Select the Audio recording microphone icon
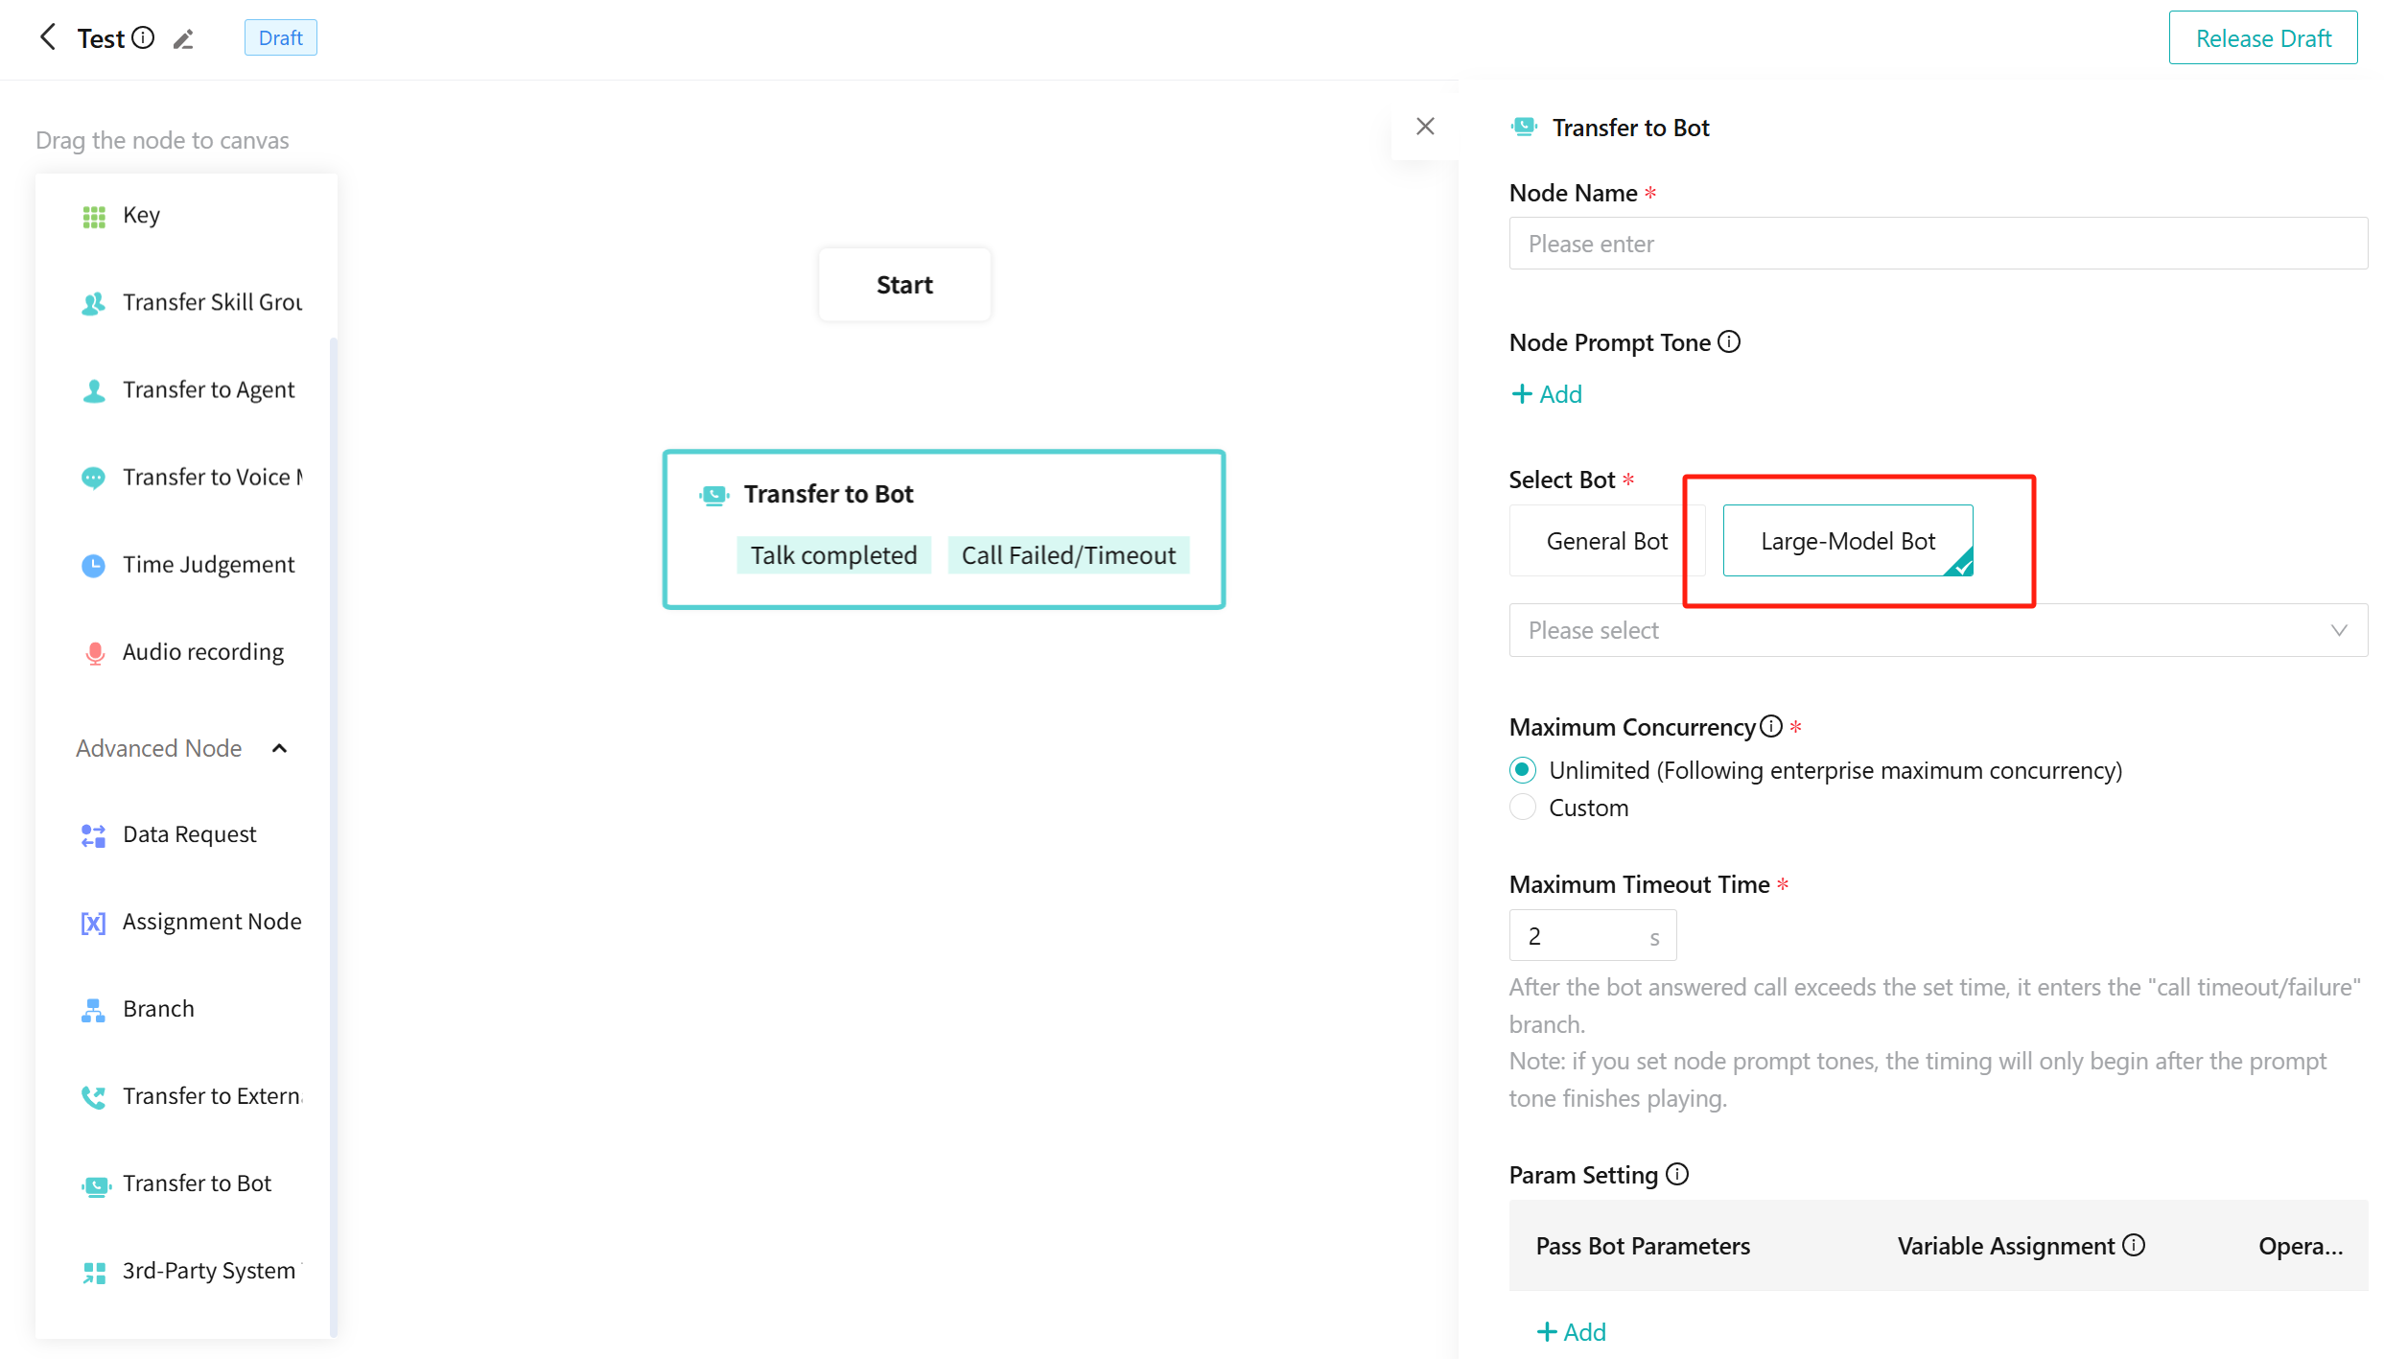 point(94,653)
